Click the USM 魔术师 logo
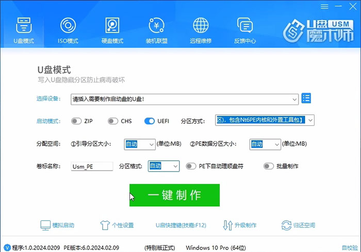361x252 pixels. (x=318, y=31)
